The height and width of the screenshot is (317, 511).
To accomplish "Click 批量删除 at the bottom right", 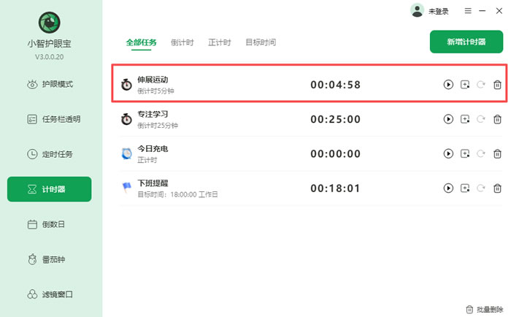I will click(484, 309).
